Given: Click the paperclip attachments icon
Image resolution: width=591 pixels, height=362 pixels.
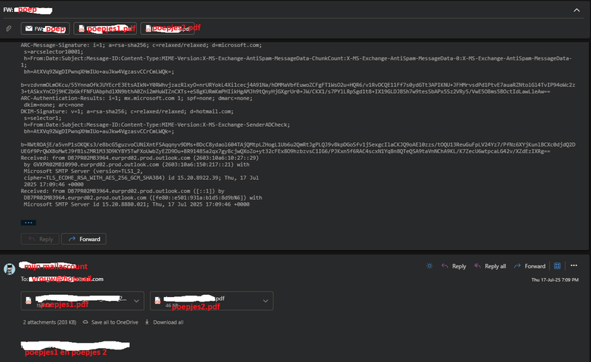Looking at the screenshot, I should 9,28.
